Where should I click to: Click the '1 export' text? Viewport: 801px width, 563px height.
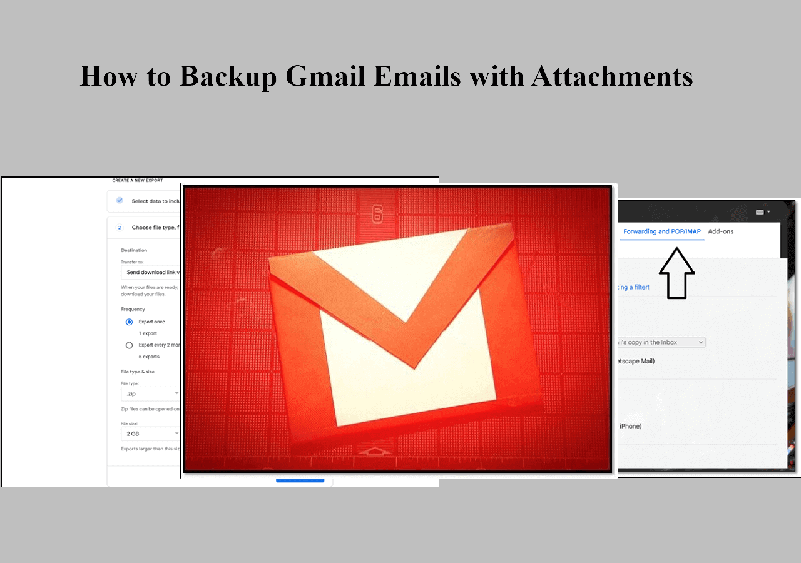[x=148, y=333]
